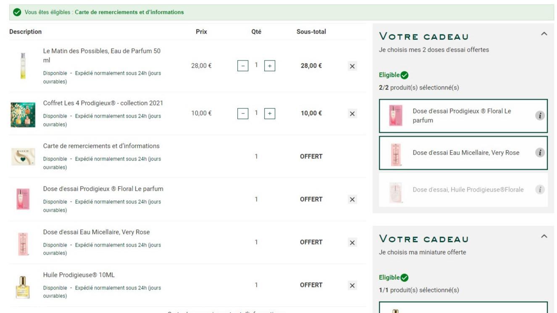Click 'Je choisis ma miniature offerte' text
The image size is (557, 313).
pos(422,253)
